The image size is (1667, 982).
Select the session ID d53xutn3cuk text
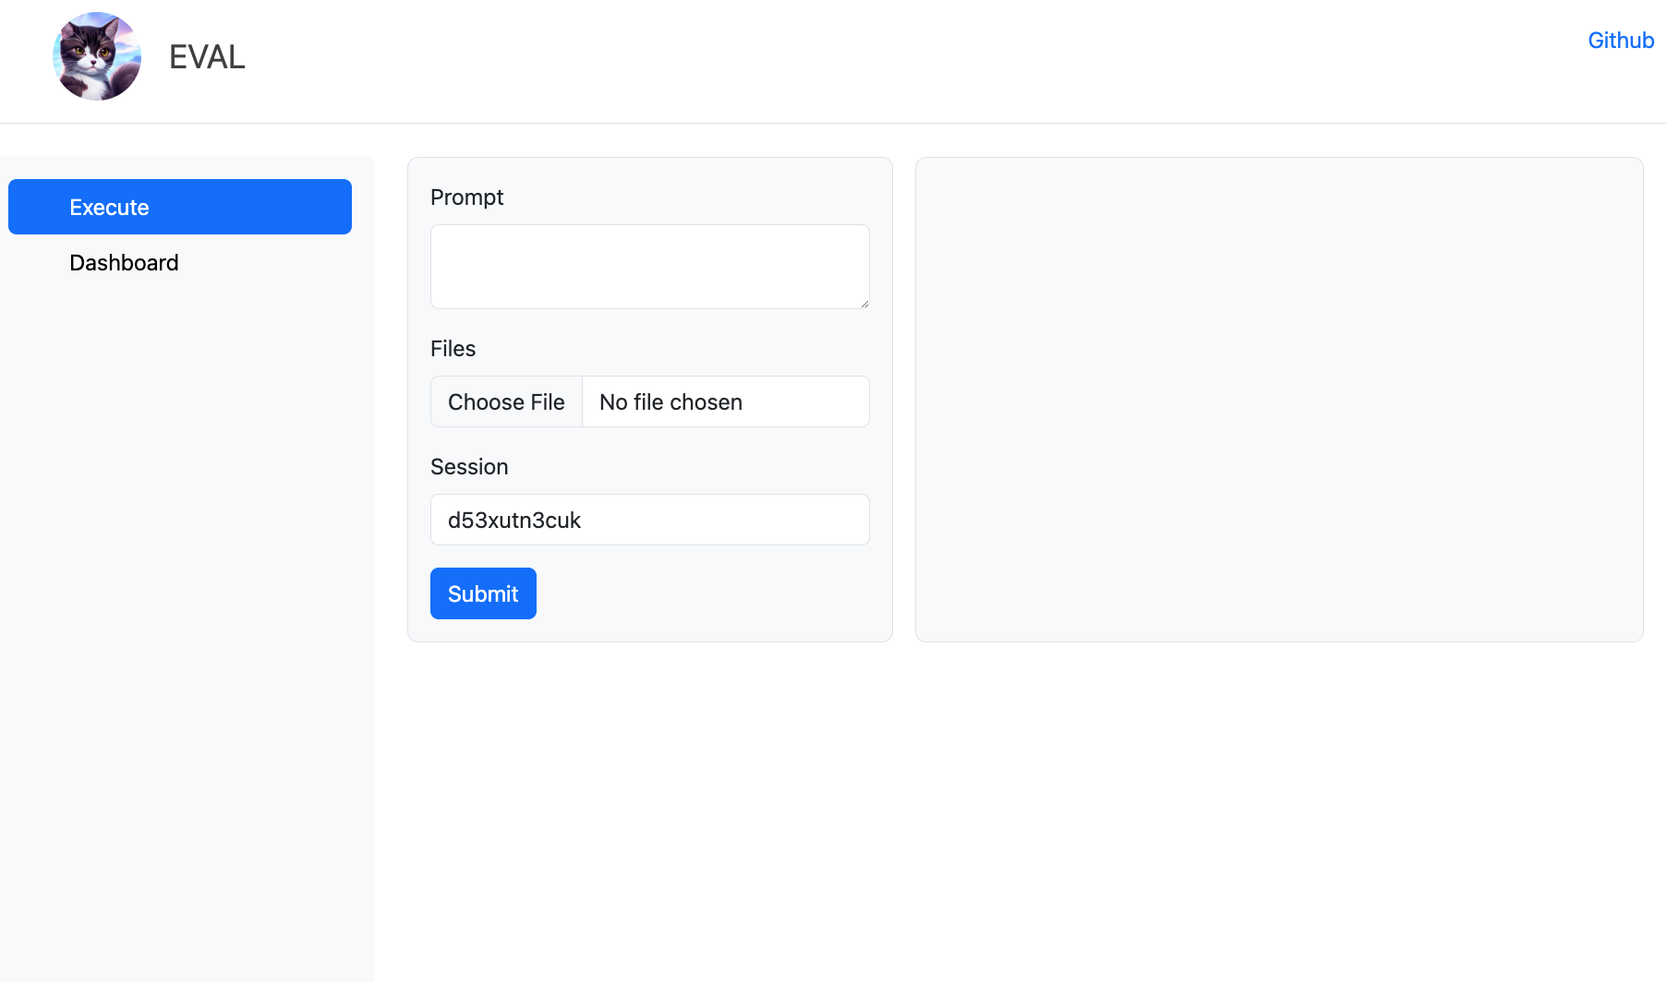tap(514, 520)
